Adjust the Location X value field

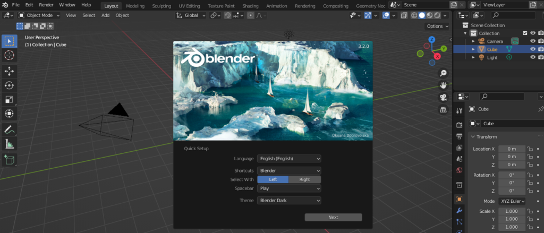pos(512,149)
